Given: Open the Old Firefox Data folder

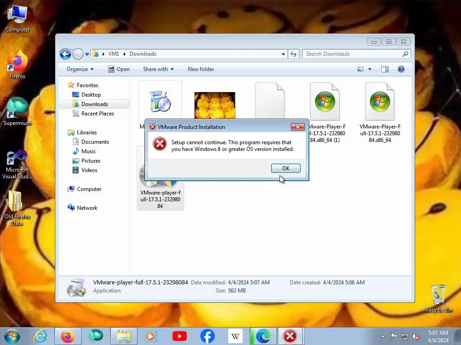Looking at the screenshot, I should 18,208.
